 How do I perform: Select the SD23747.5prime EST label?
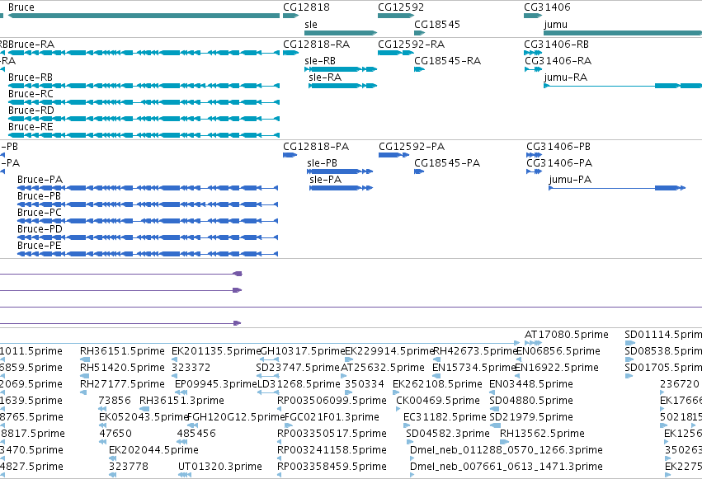coord(298,368)
